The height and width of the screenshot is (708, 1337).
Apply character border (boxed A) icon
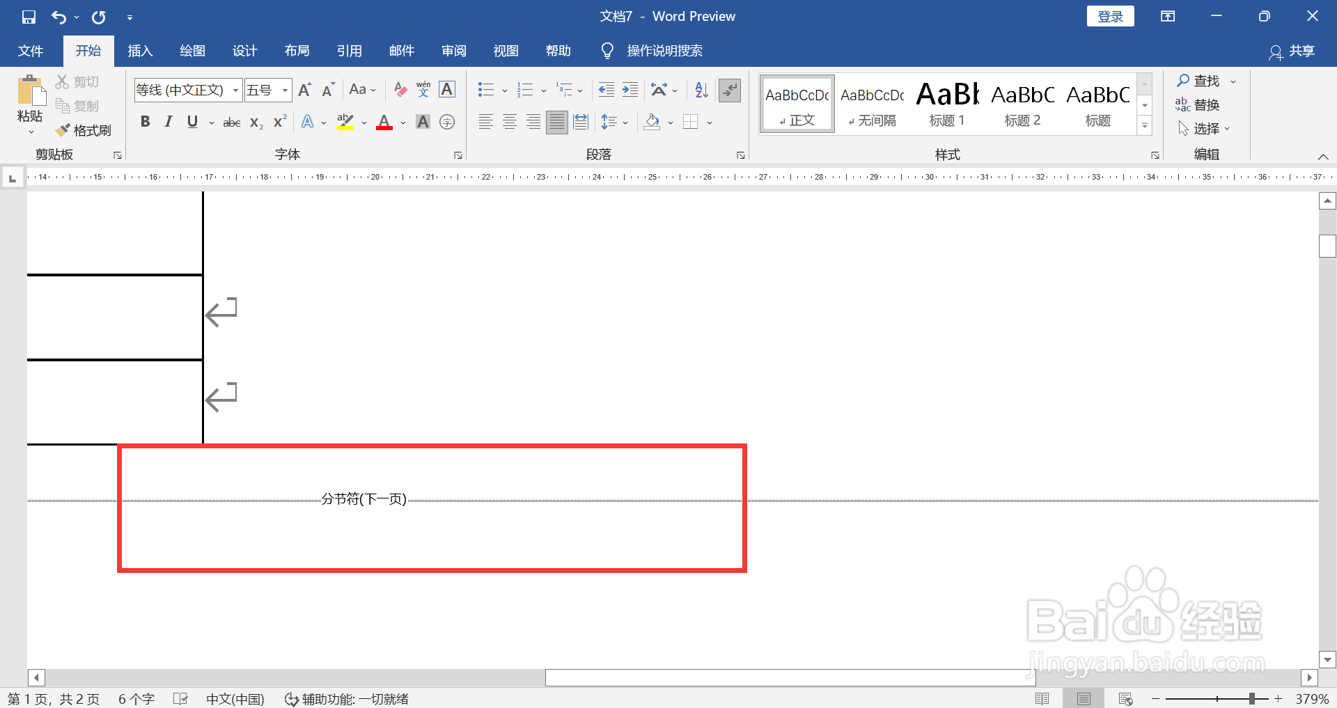coord(447,90)
